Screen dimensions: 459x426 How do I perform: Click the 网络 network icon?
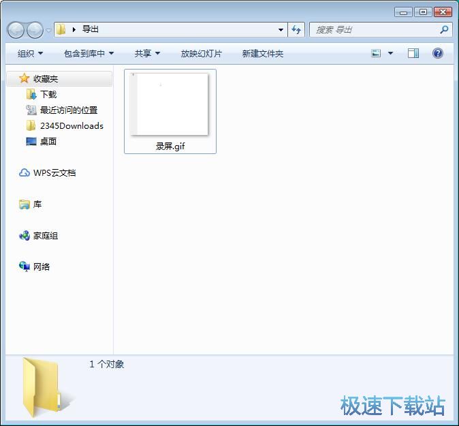coord(25,267)
